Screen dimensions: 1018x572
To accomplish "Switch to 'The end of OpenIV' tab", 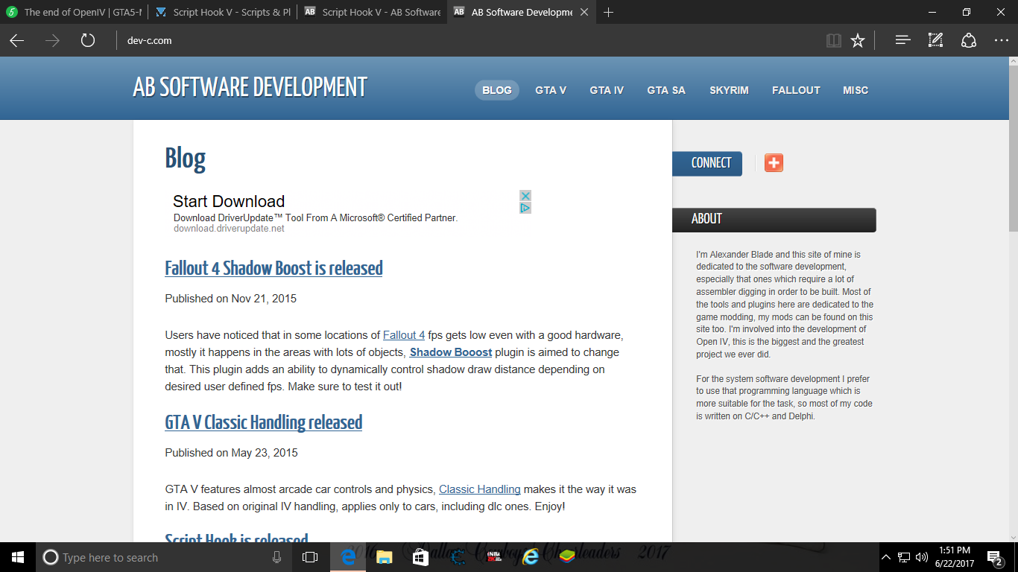I will [x=74, y=12].
